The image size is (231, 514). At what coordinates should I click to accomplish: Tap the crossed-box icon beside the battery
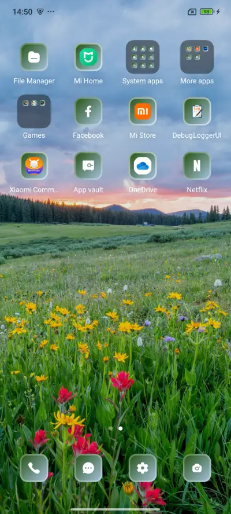tap(192, 12)
